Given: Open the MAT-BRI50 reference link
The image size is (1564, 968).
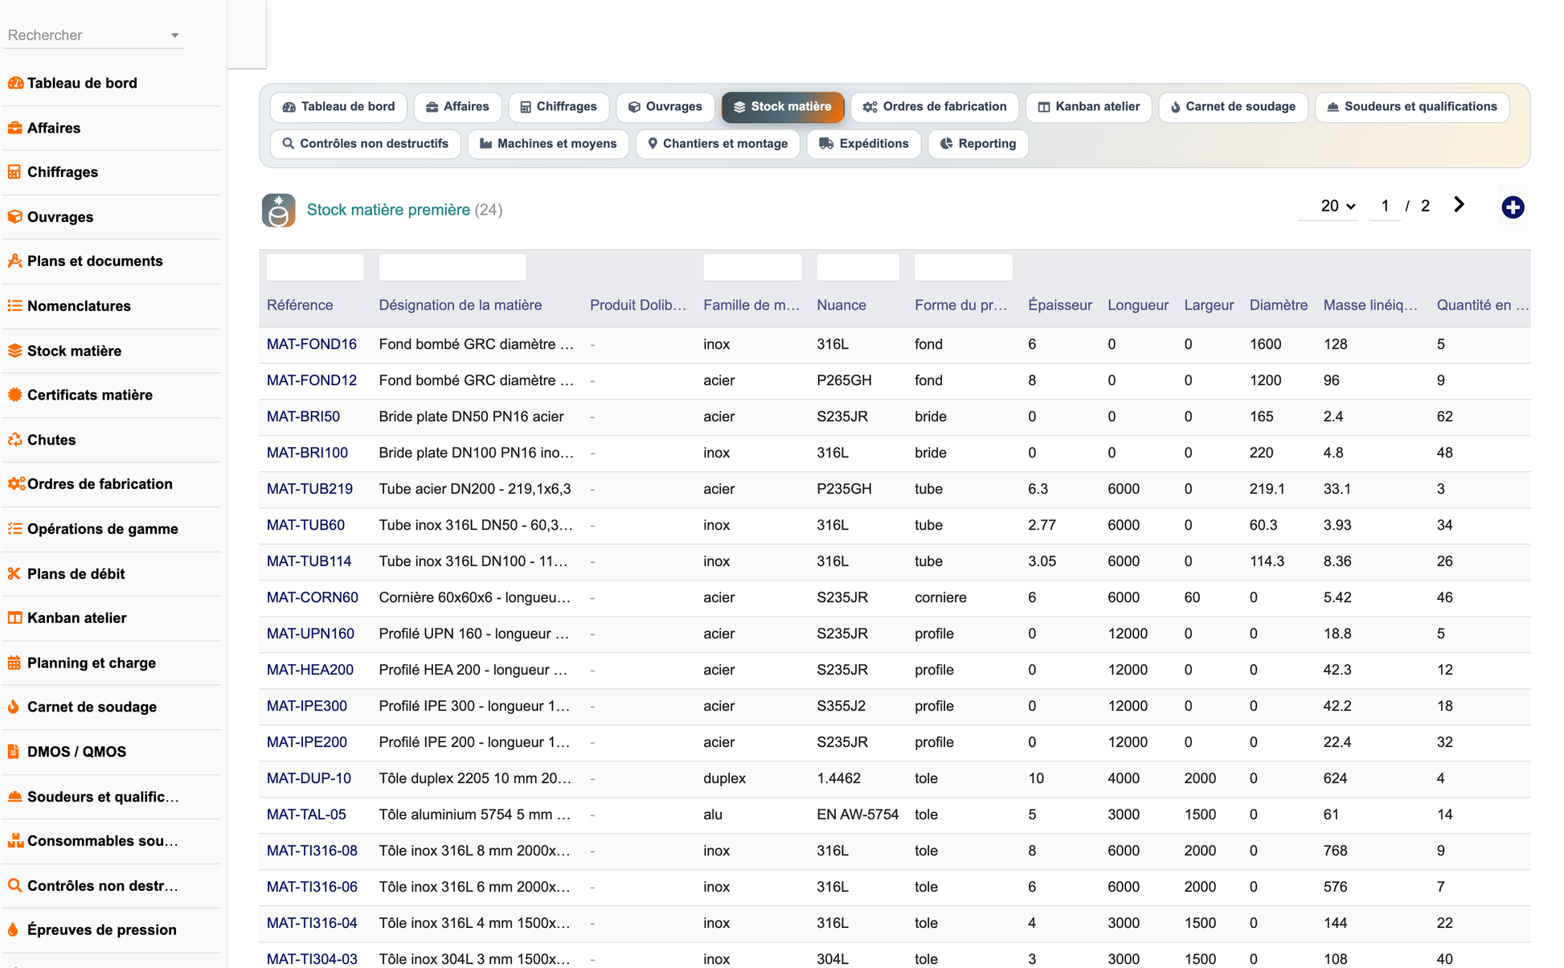Looking at the screenshot, I should pyautogui.click(x=303, y=416).
